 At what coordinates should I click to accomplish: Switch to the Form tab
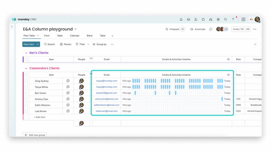(47, 36)
